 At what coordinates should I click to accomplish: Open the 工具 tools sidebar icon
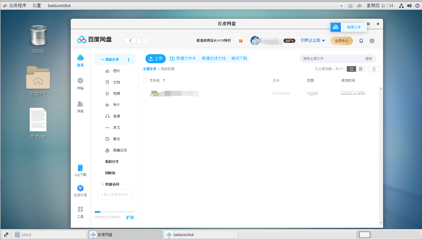point(80,209)
